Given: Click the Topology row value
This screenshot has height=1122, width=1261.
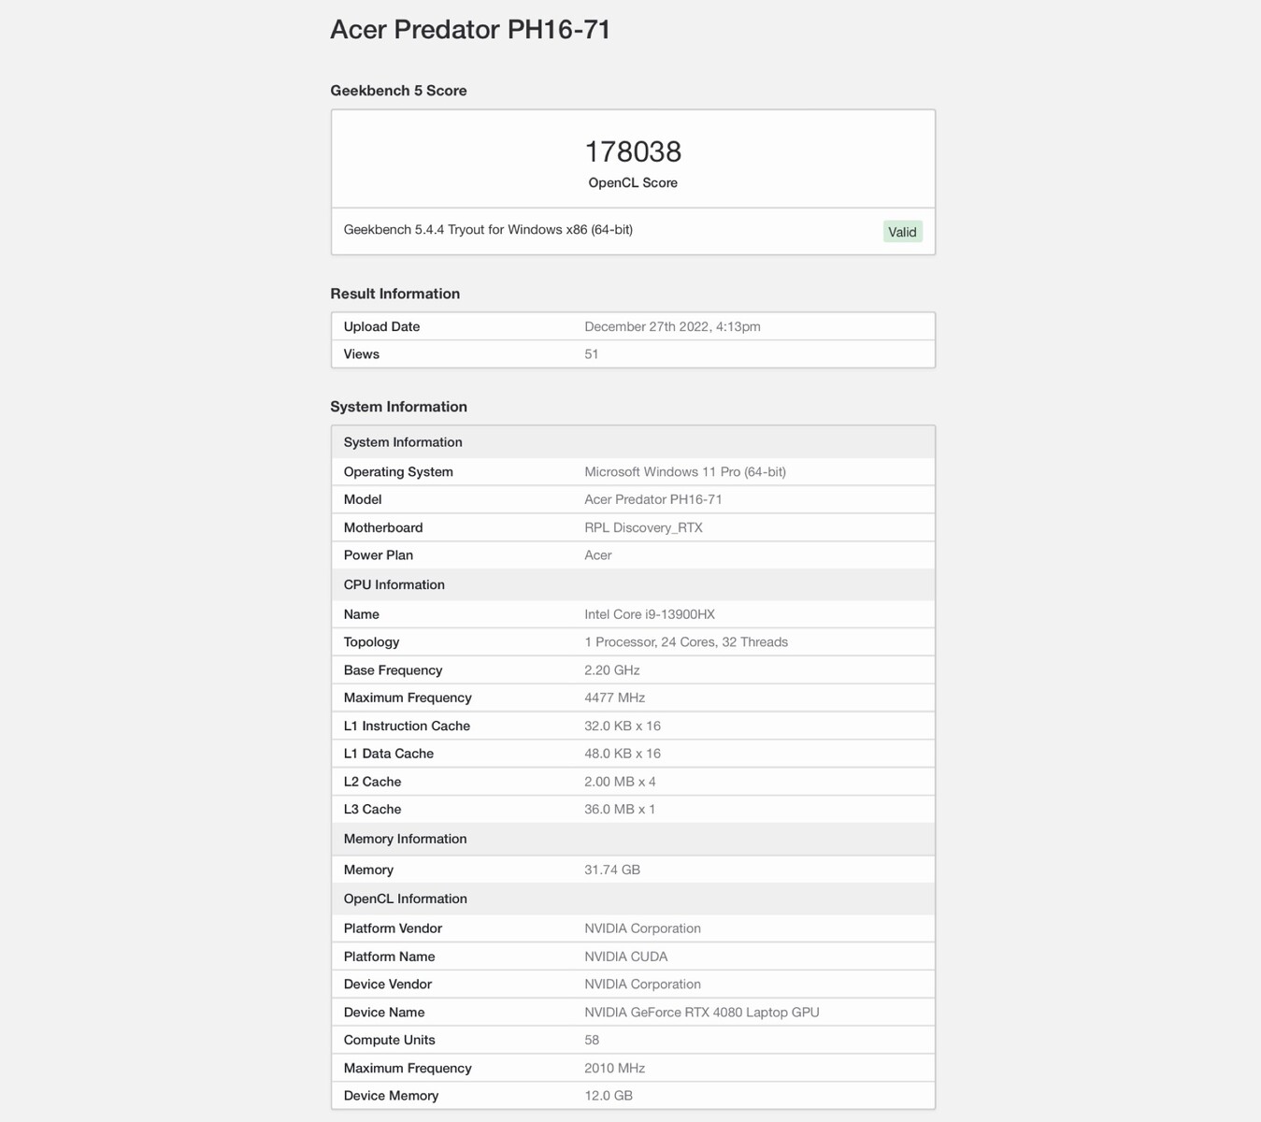Looking at the screenshot, I should pos(686,642).
